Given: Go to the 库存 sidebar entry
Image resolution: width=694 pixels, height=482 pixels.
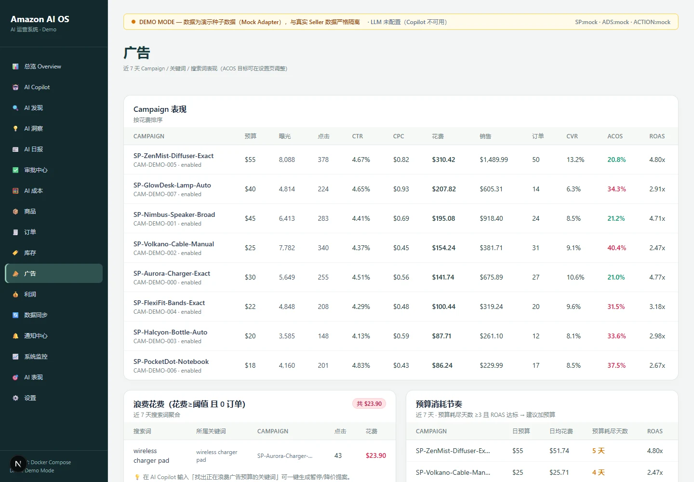Looking at the screenshot, I should (x=54, y=253).
